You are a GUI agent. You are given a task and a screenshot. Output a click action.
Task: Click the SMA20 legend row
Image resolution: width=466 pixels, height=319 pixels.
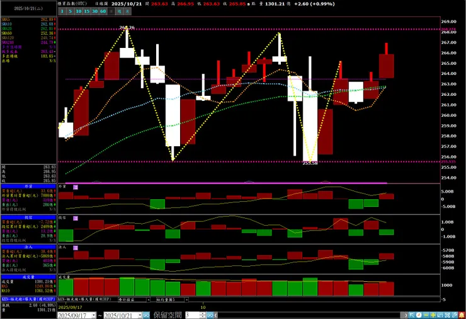(28, 28)
